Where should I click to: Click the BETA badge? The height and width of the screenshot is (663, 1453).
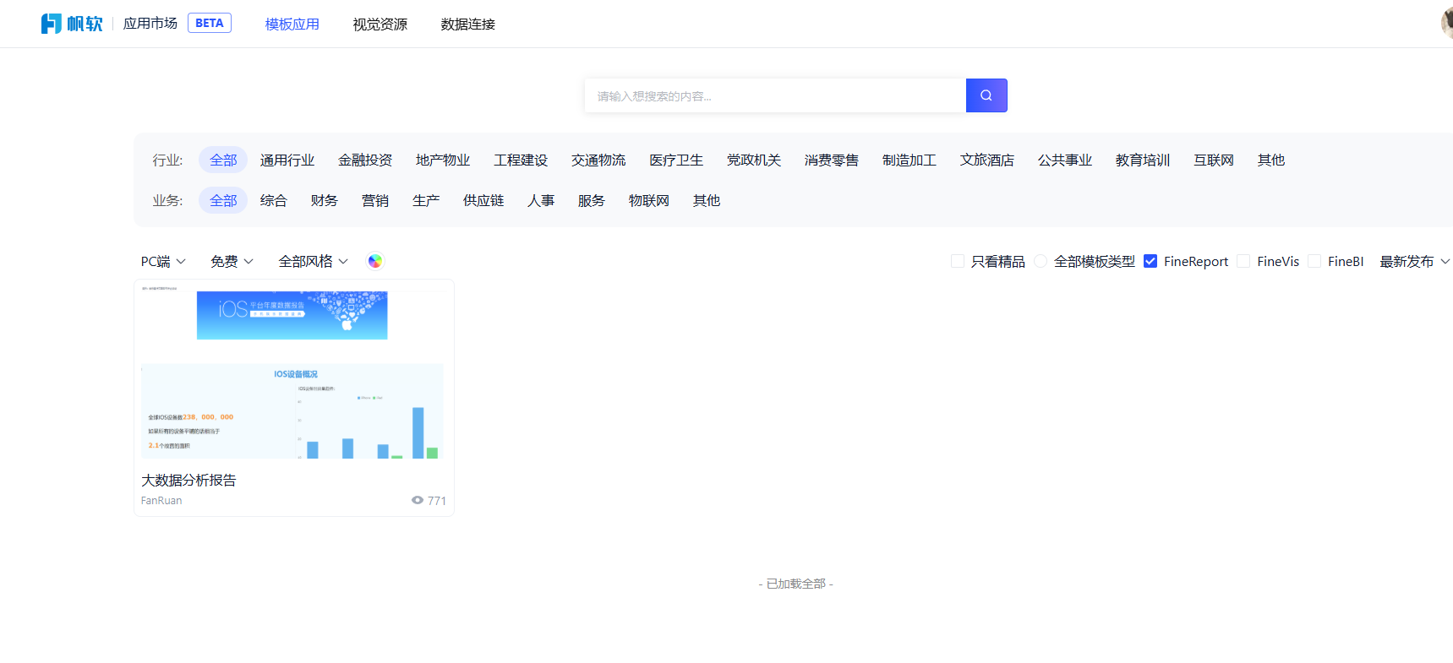click(209, 24)
